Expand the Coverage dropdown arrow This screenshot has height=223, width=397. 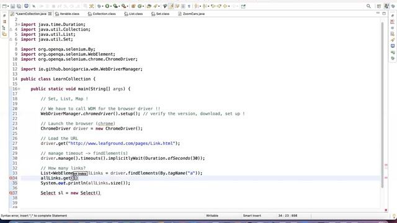119,6
